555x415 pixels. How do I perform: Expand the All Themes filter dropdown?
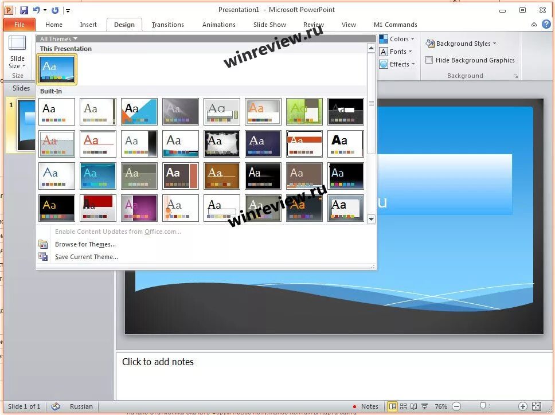[58, 39]
